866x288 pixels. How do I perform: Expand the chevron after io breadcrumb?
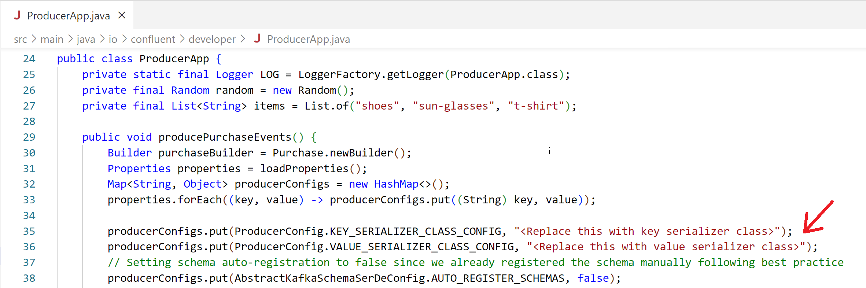(x=124, y=39)
